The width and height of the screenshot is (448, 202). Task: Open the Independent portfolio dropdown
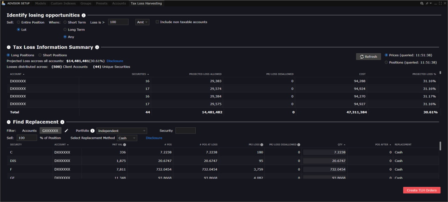click(122, 130)
